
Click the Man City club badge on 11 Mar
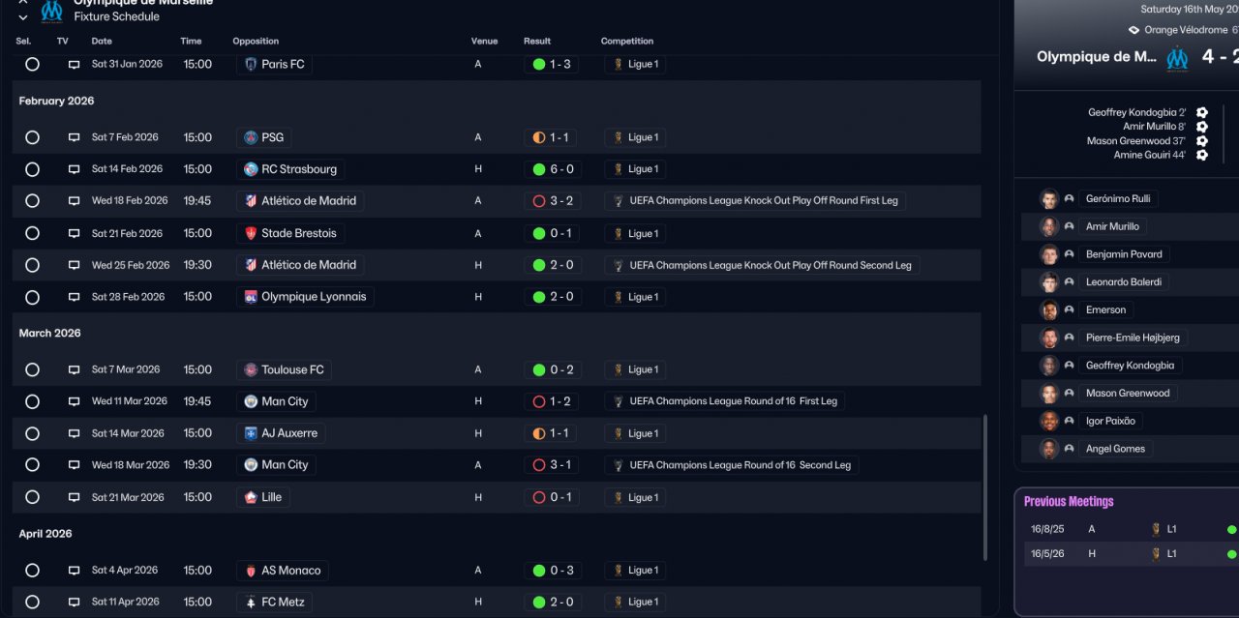tap(251, 401)
